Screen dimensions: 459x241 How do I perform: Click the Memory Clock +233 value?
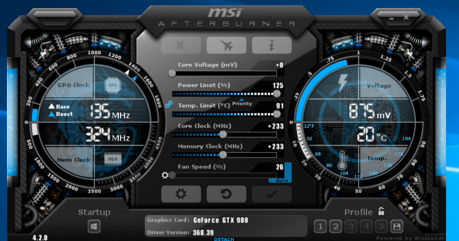[x=276, y=147]
